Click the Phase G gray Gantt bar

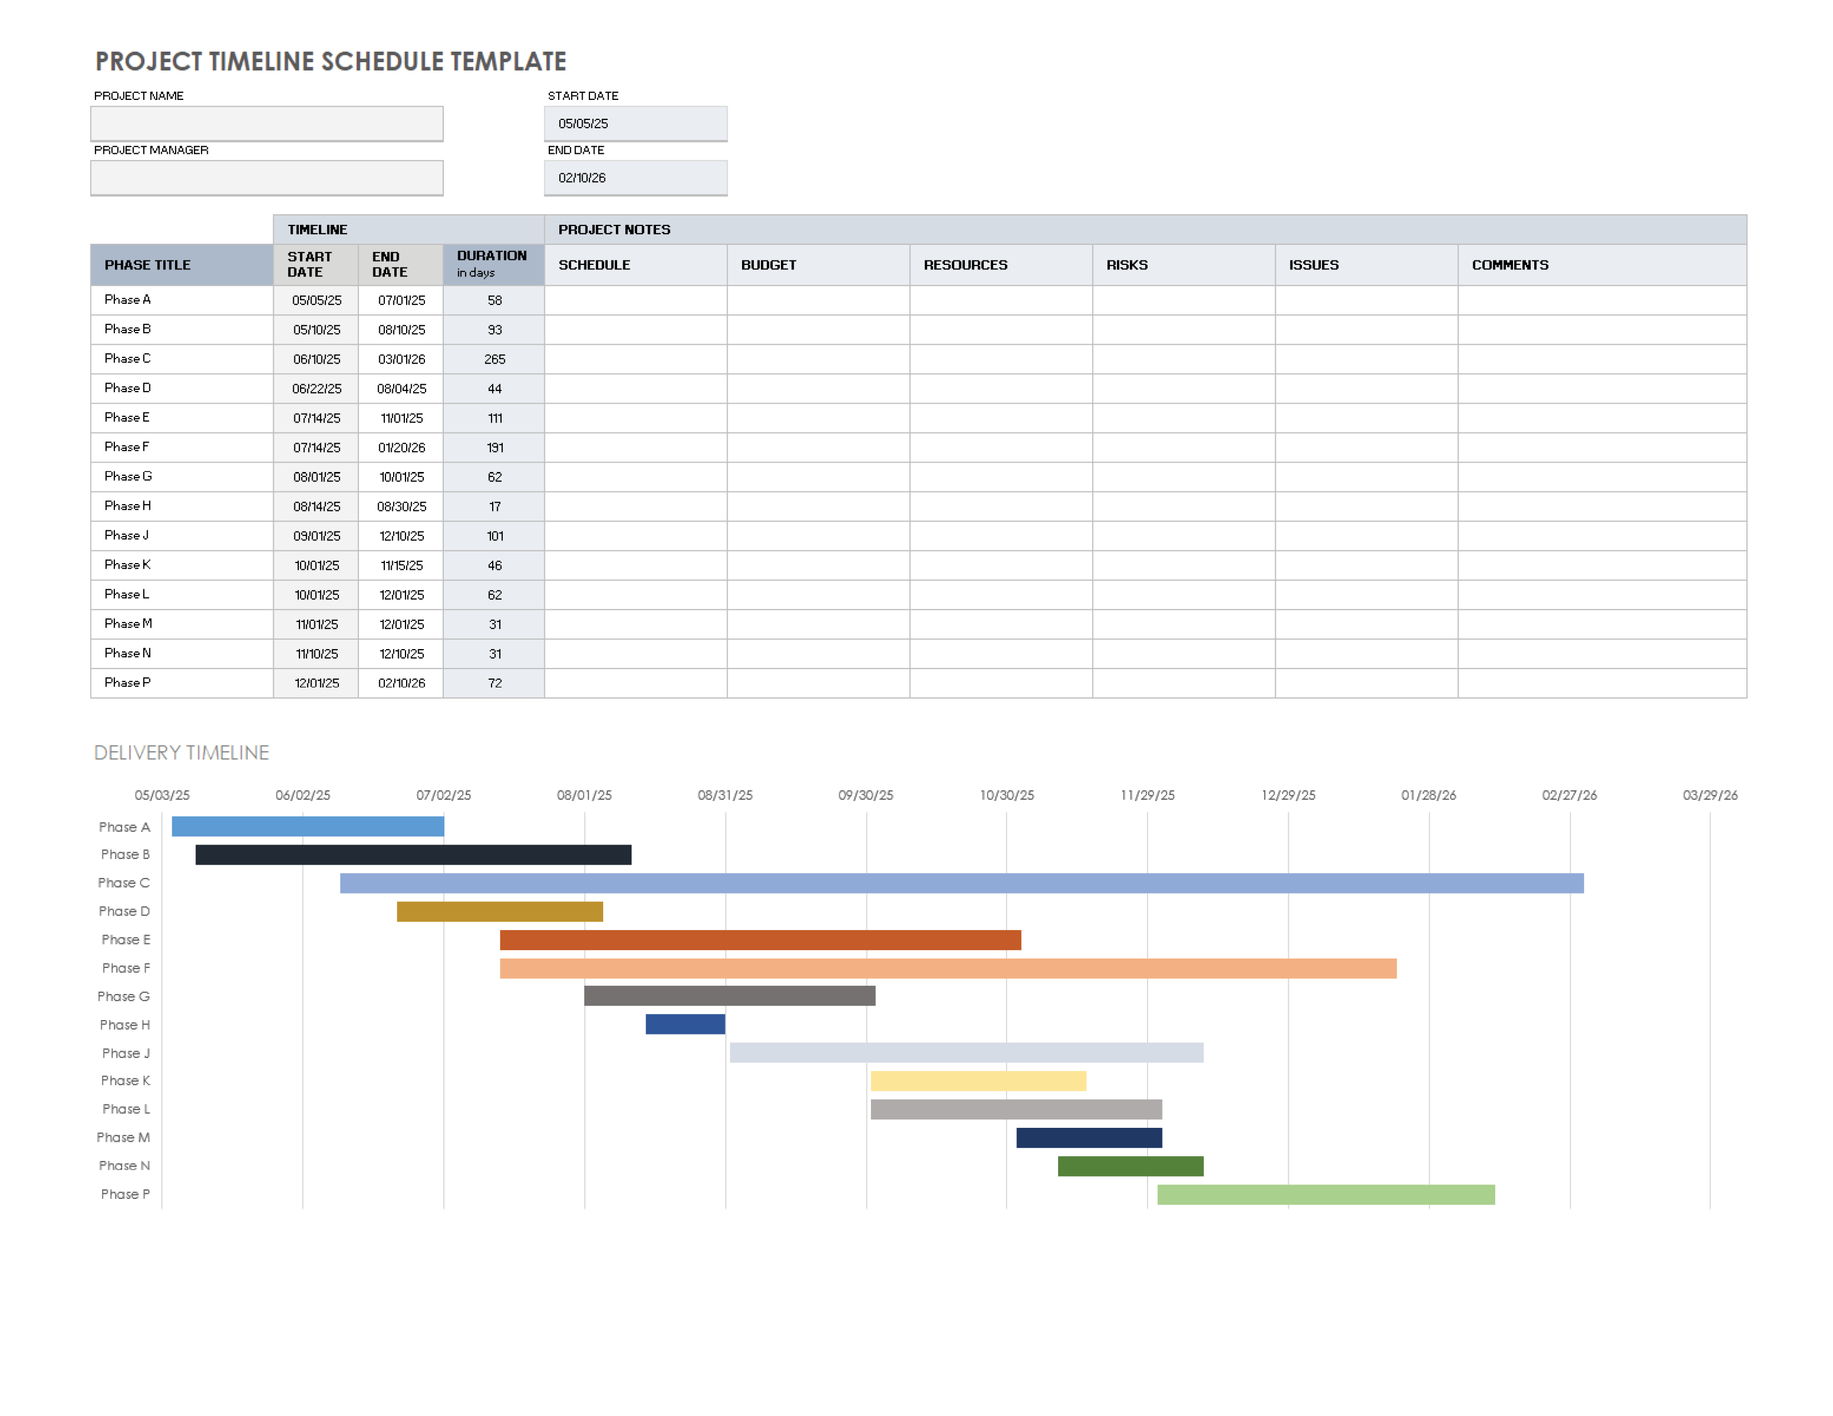point(729,996)
